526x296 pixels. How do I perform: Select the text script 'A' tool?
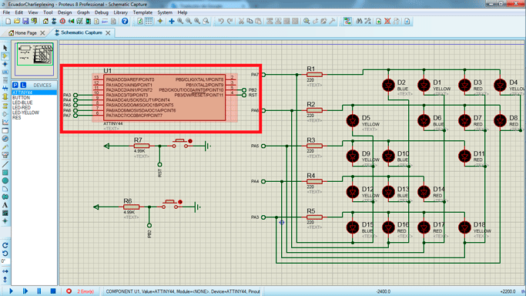pyautogui.click(x=5, y=205)
